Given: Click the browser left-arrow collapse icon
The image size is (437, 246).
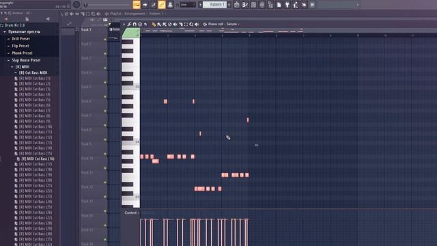Looking at the screenshot, I should coord(48,19).
